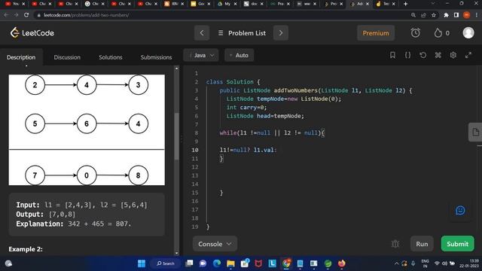Go to previous problem arrow
The height and width of the screenshot is (271, 482).
202,33
